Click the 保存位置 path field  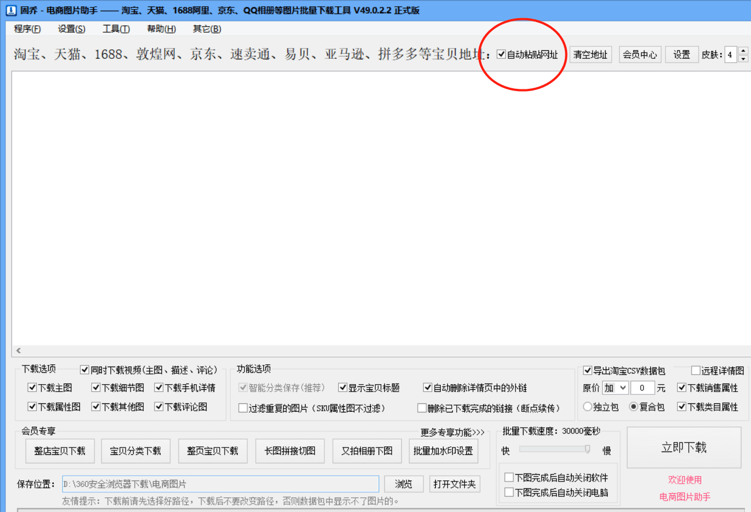pyautogui.click(x=221, y=484)
